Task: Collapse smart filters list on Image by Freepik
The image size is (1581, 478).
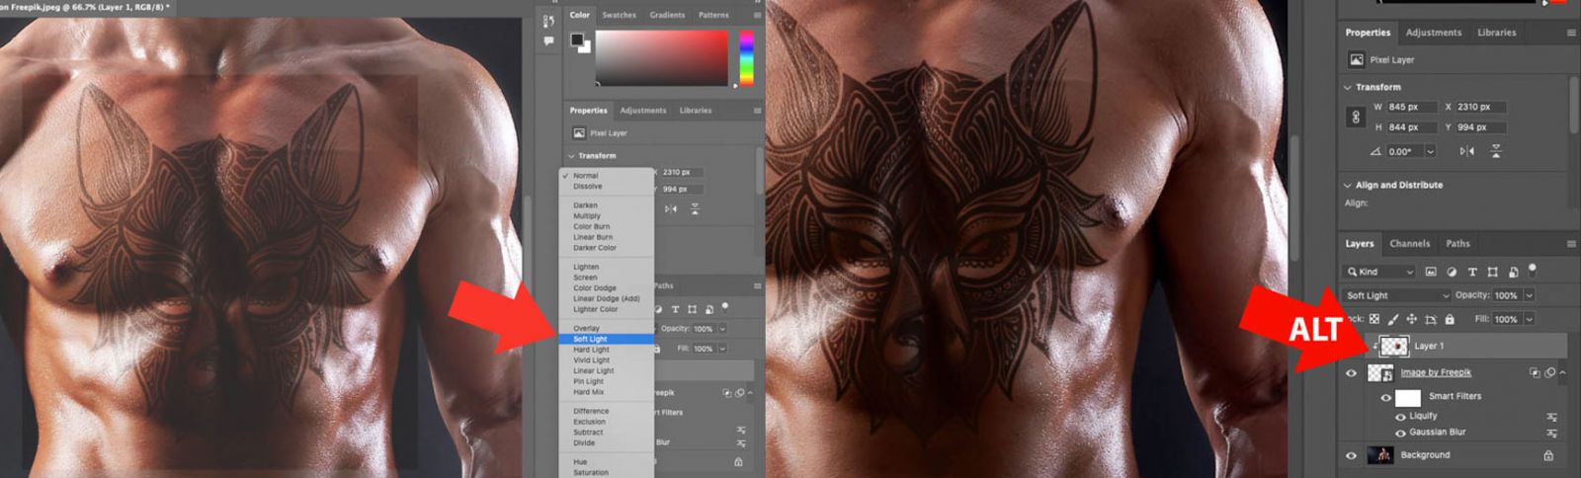Action: click(x=1562, y=373)
